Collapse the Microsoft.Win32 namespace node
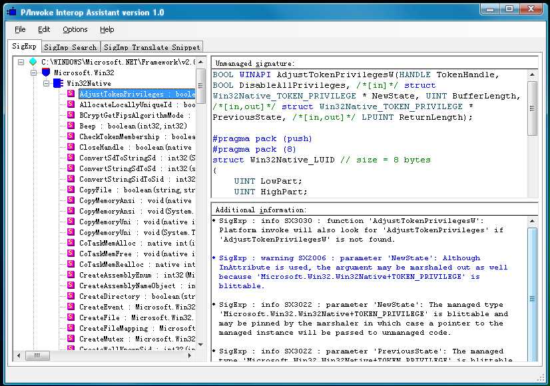 (34, 73)
